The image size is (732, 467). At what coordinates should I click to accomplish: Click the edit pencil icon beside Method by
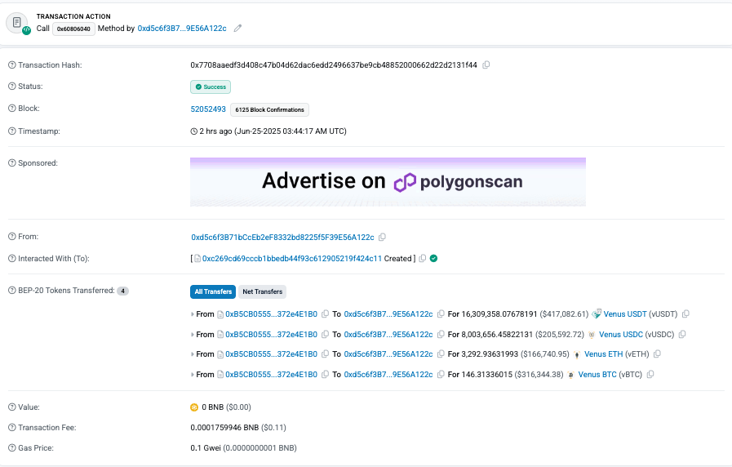[x=237, y=28]
